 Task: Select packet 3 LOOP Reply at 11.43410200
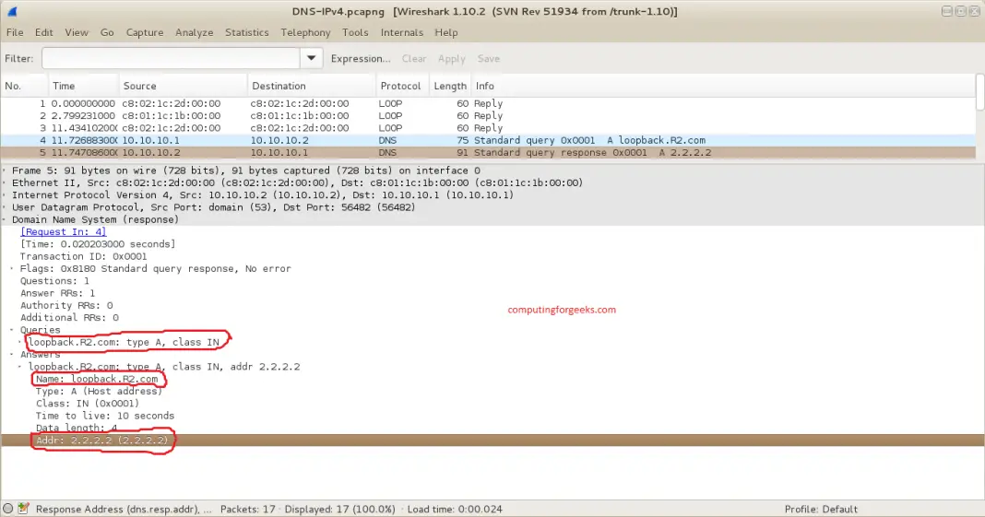(x=488, y=128)
